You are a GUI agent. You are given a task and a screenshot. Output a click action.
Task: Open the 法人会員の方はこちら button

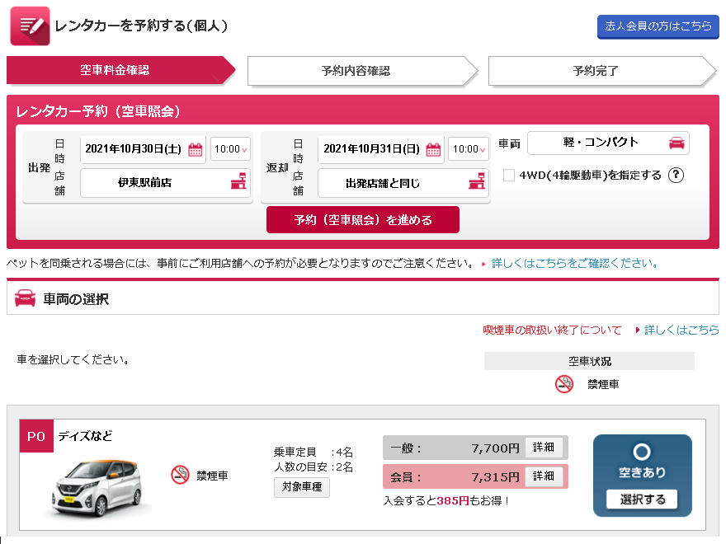658,26
